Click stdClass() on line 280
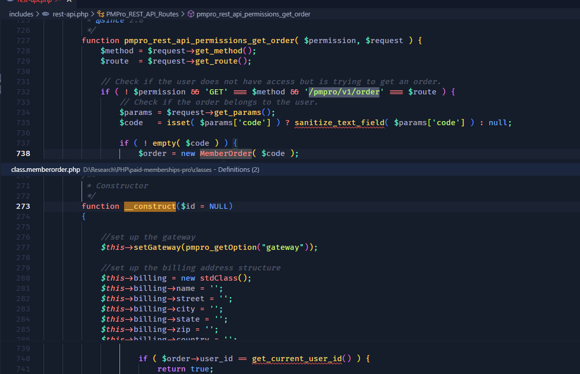Viewport: 580px width, 374px height. [x=224, y=278]
